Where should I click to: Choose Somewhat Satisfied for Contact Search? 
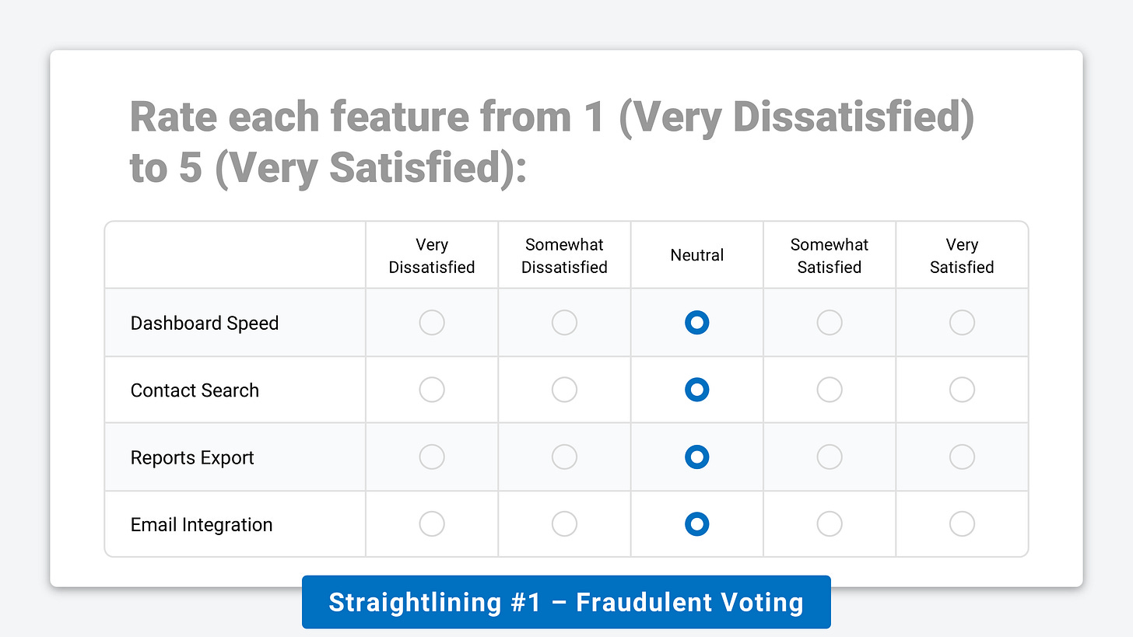coord(830,390)
